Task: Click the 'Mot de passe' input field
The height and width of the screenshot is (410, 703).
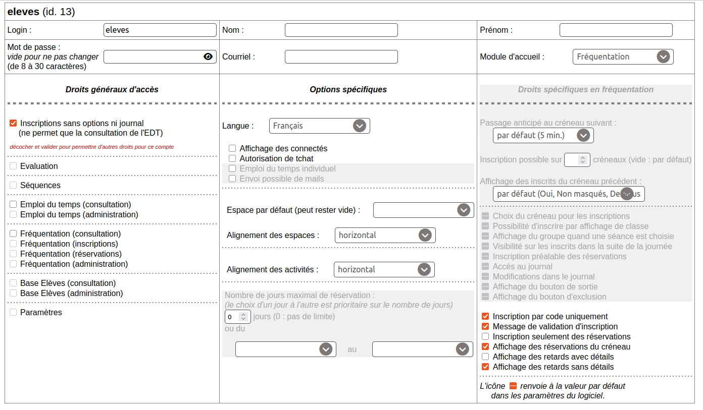Action: (160, 56)
